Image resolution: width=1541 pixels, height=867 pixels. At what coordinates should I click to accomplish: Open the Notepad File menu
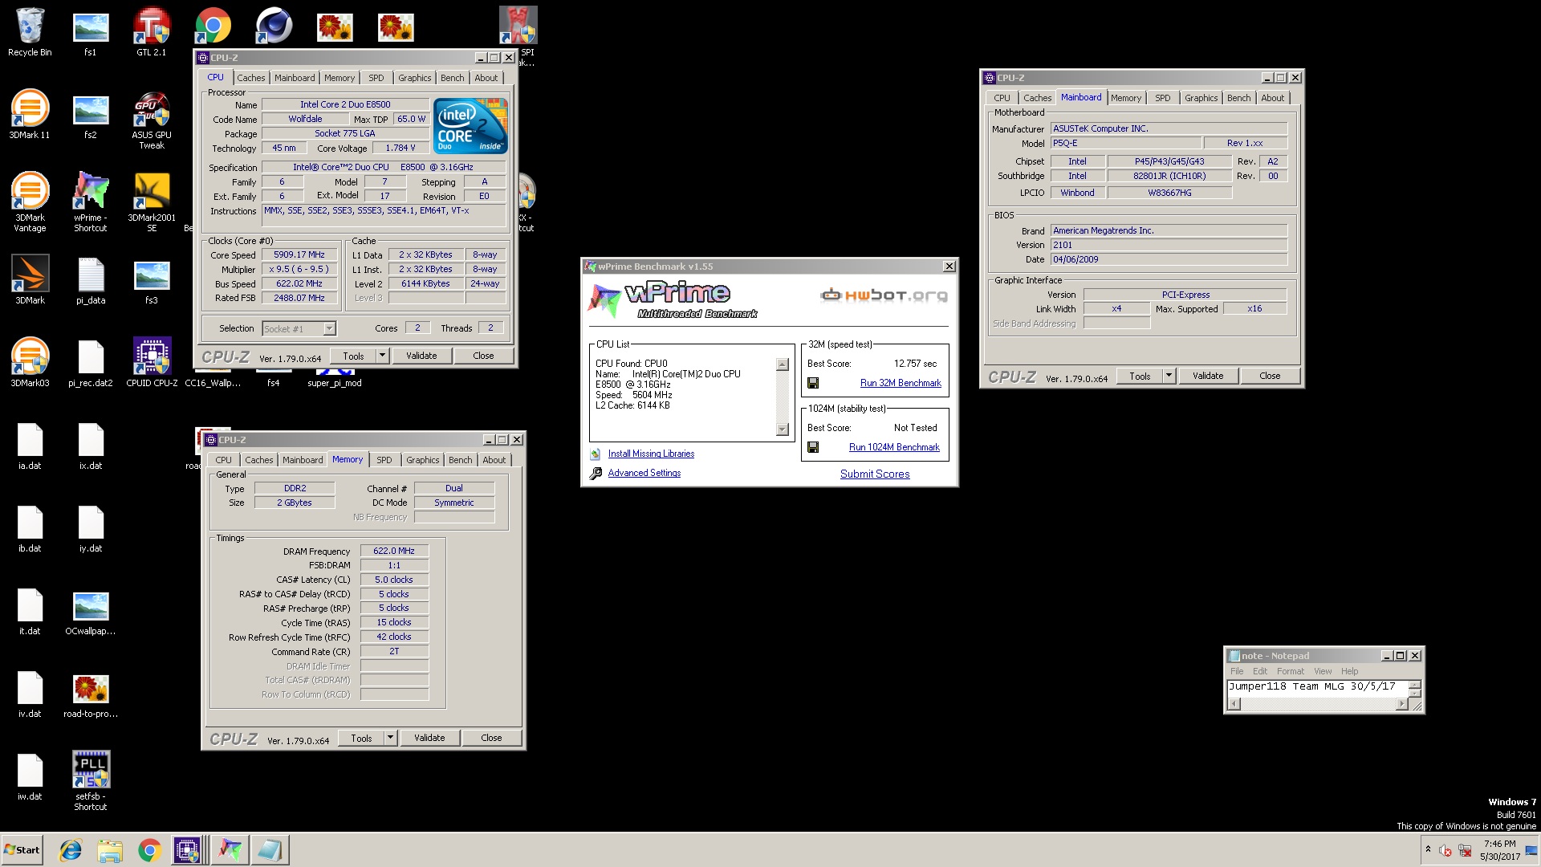pos(1237,671)
